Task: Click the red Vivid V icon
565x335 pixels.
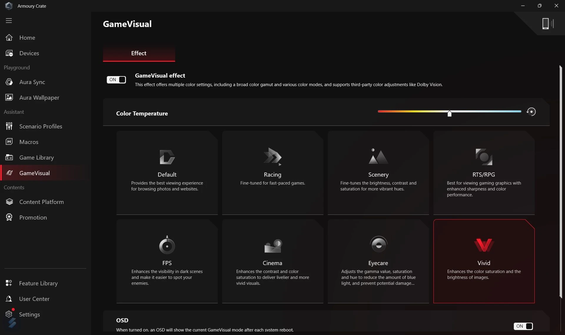Action: 484,245
